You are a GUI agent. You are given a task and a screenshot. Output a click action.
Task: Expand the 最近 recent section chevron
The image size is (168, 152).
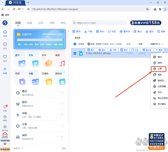[62, 92]
